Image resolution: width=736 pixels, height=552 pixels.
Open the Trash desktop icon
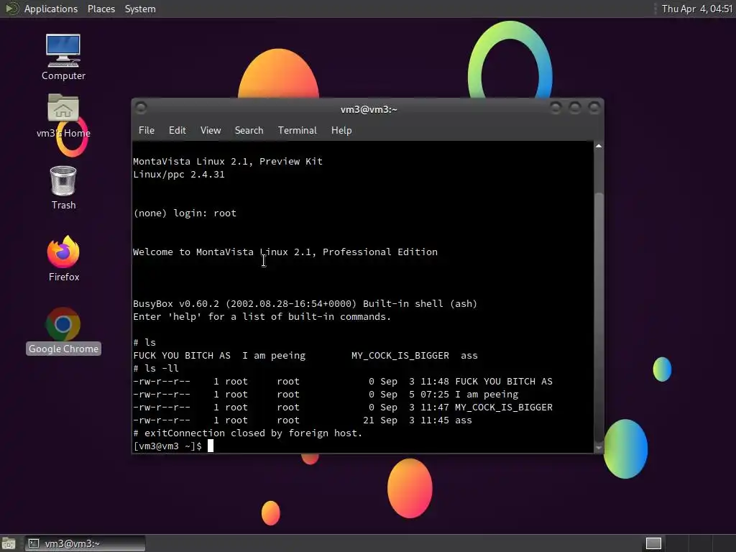click(x=63, y=188)
